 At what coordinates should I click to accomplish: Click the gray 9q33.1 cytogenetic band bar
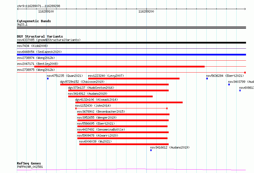[x=131, y=28]
